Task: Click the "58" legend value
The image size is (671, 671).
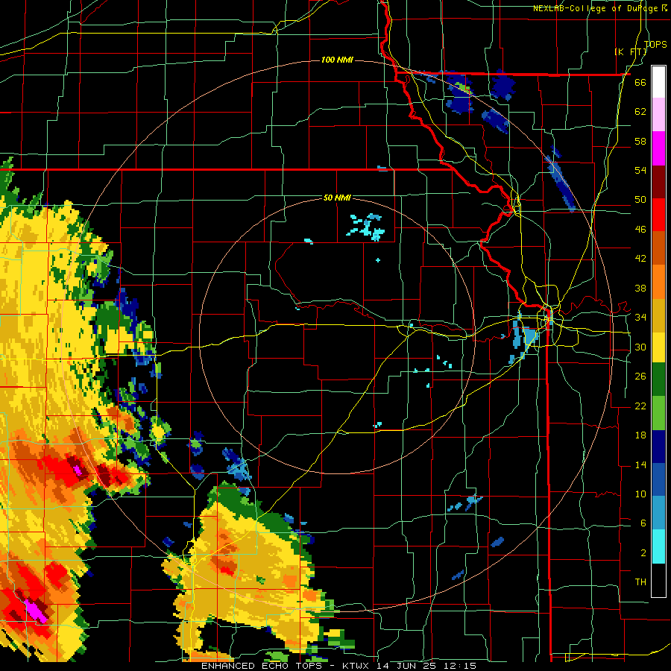Action: pyautogui.click(x=640, y=141)
